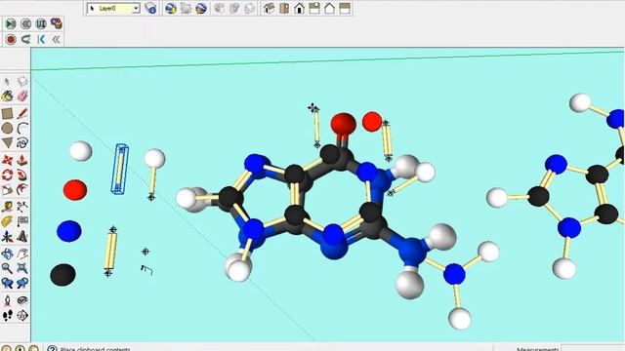This screenshot has width=625, height=351.
Task: Click the Make Component icon
Action: (x=22, y=82)
